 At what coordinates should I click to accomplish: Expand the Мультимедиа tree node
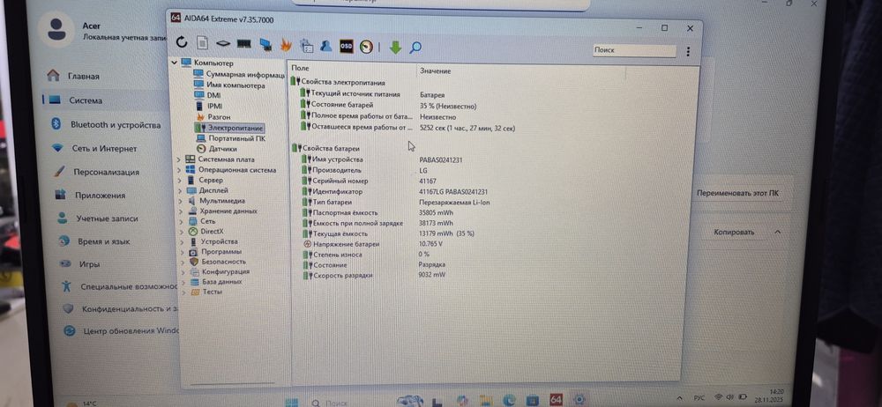(180, 201)
